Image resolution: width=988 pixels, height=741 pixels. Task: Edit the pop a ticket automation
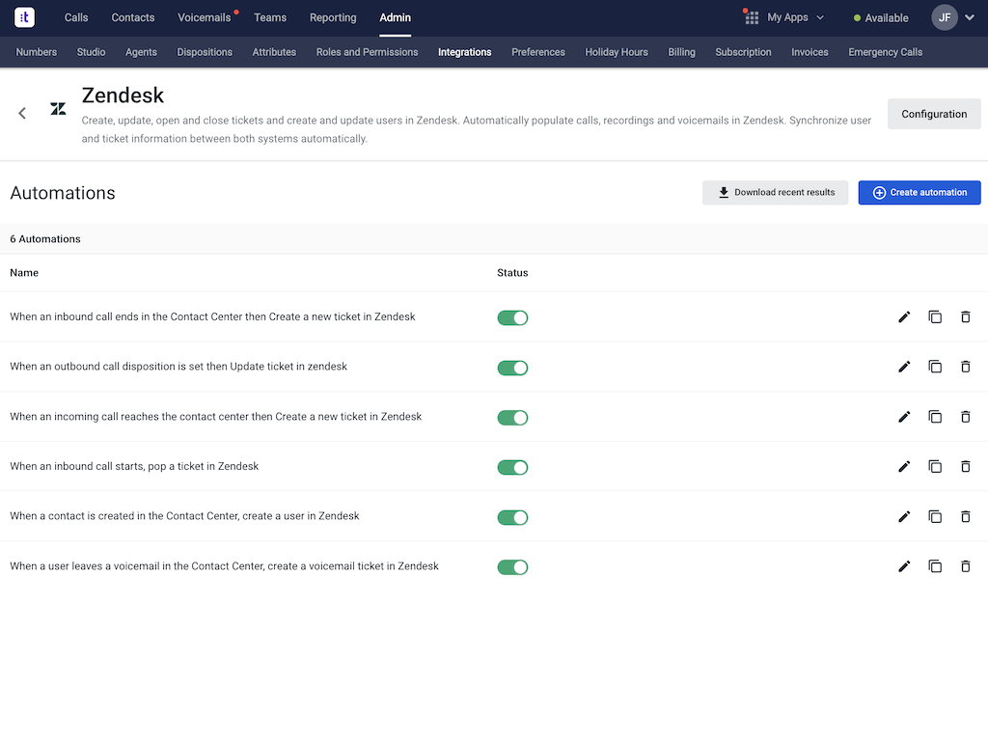904,467
